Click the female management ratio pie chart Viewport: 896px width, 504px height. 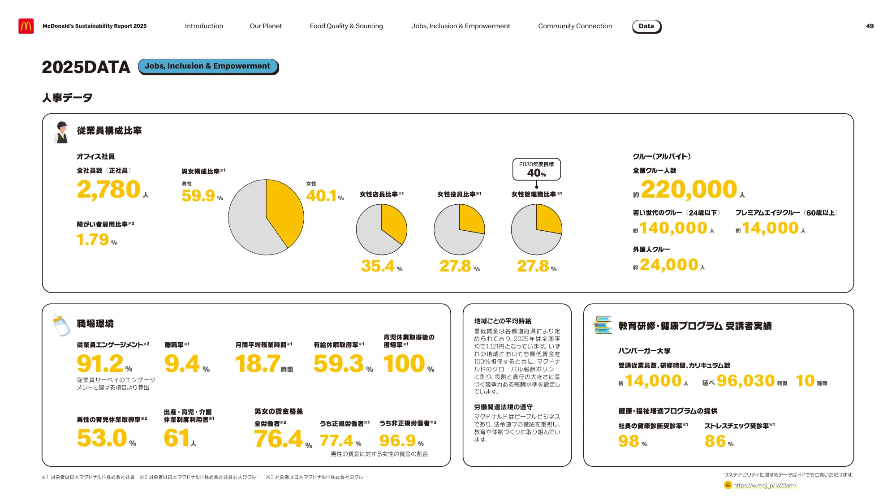click(537, 230)
